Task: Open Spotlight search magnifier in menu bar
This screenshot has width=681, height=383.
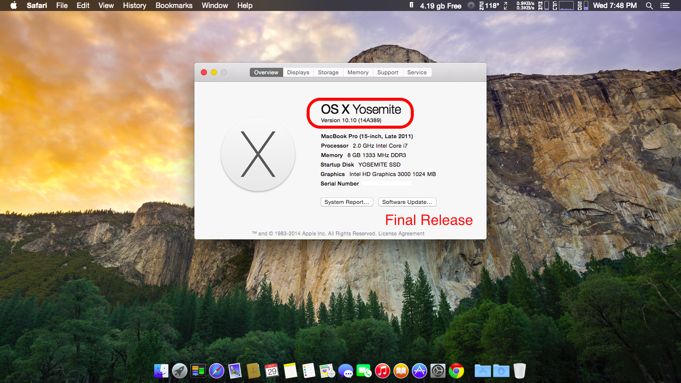Action: [x=649, y=5]
